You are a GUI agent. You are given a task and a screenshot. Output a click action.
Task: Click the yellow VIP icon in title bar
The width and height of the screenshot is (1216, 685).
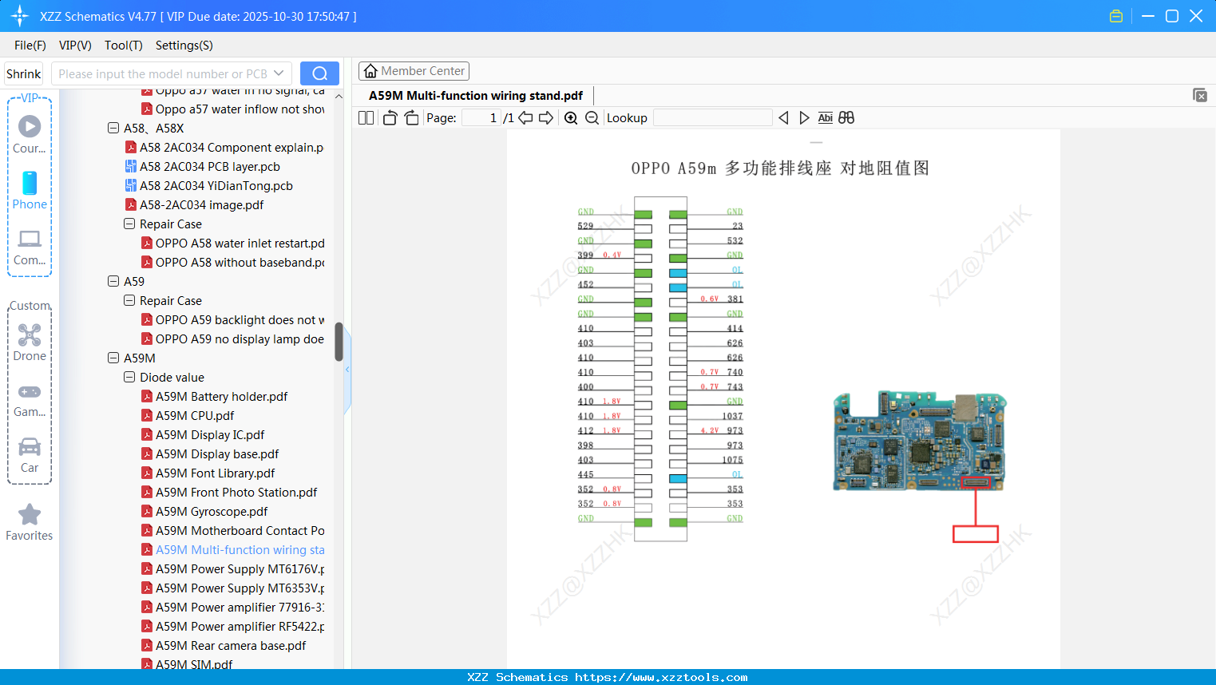(x=1116, y=16)
